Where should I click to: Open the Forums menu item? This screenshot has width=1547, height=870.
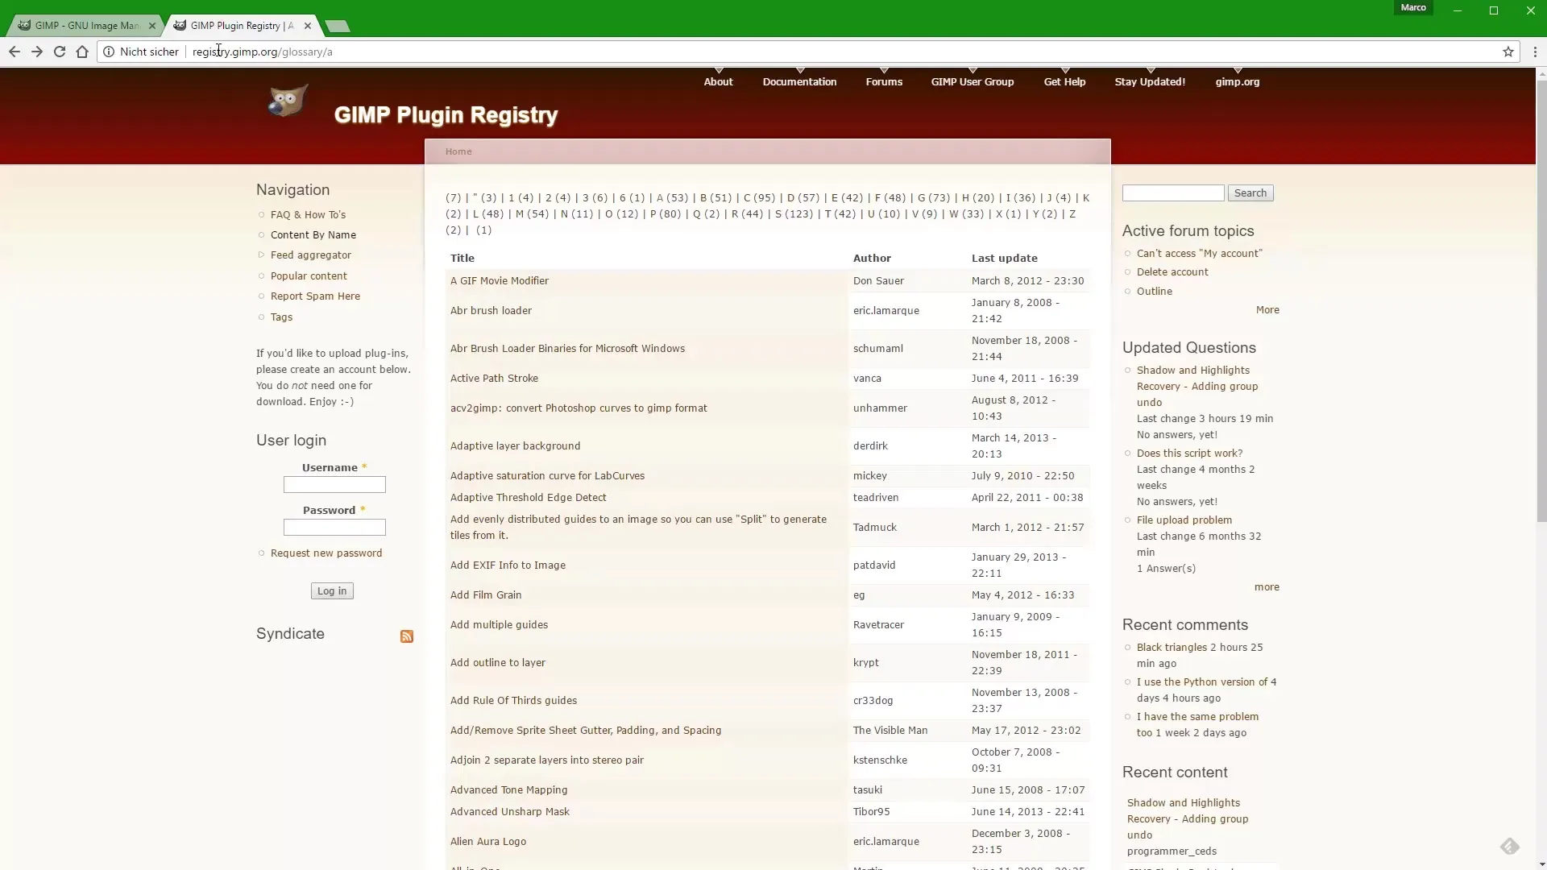pos(884,81)
